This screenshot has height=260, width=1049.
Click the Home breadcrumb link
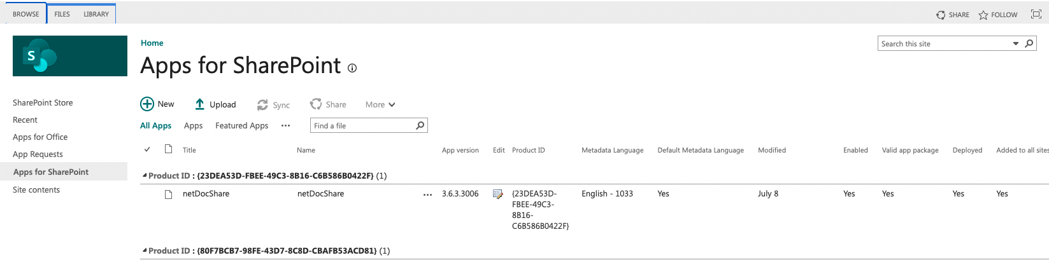click(152, 43)
